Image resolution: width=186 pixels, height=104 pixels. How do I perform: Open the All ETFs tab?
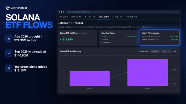[63, 17]
